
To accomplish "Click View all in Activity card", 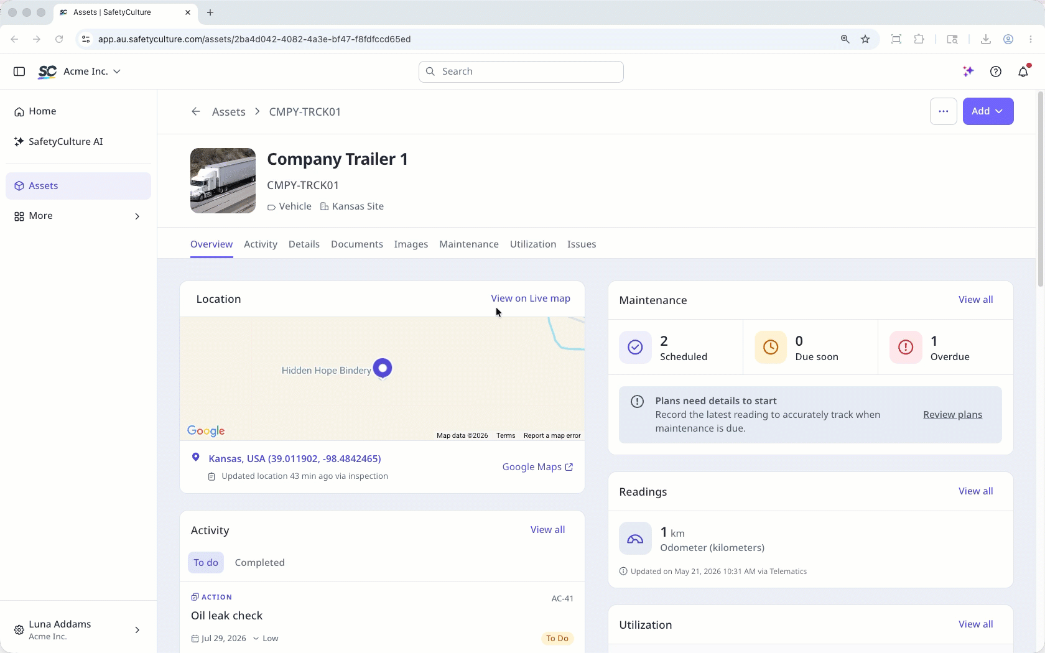I will pos(547,530).
